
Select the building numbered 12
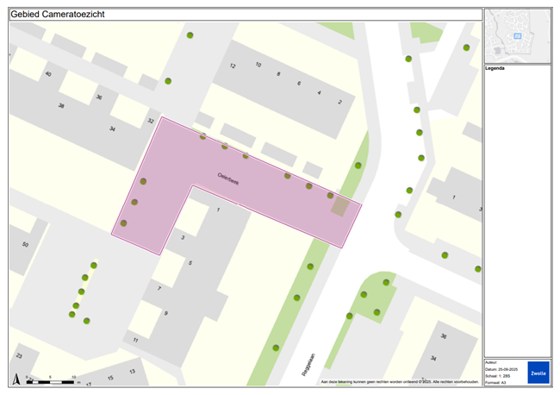233,66
